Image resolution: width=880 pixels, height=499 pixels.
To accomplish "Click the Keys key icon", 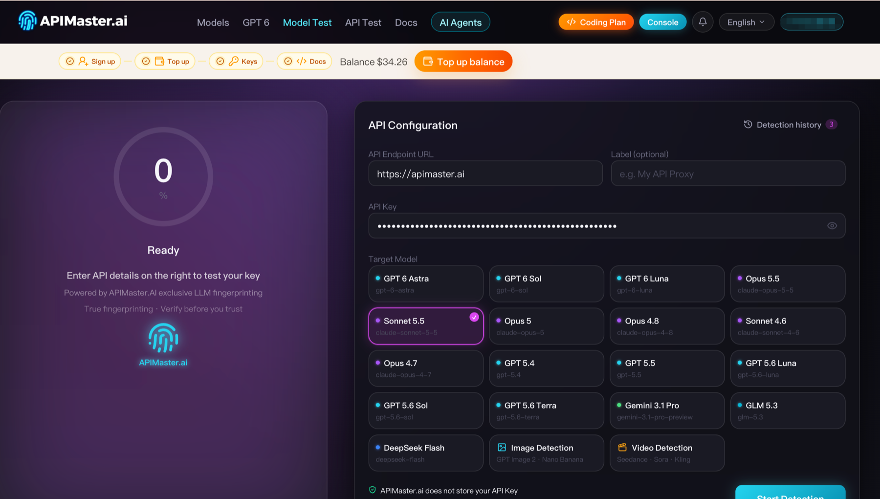I will coord(234,61).
